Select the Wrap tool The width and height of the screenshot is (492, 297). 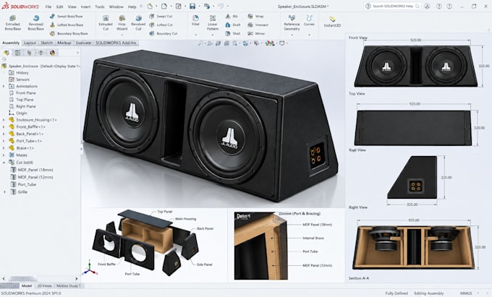point(255,16)
